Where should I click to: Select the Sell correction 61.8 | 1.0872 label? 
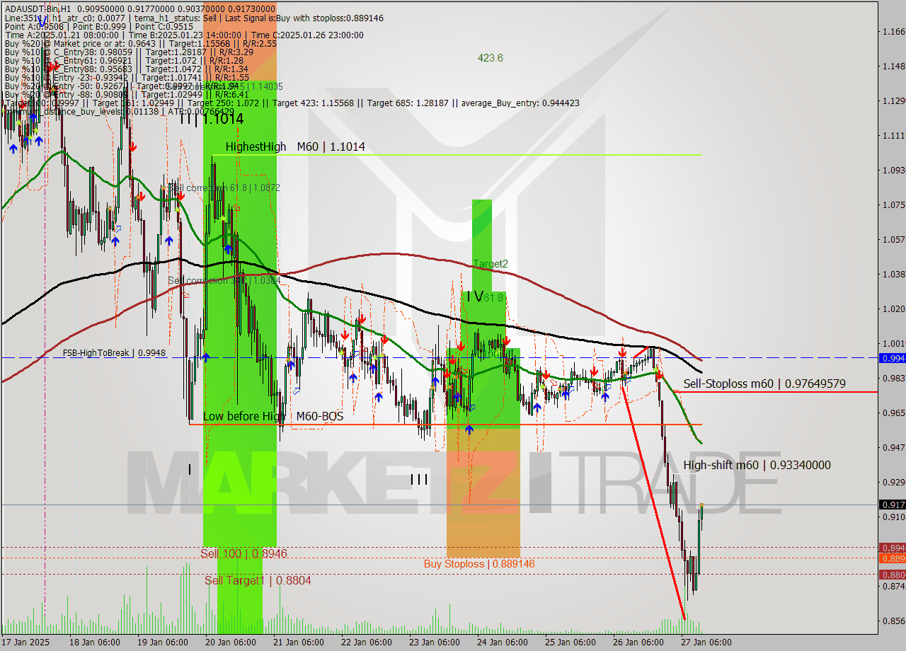225,188
